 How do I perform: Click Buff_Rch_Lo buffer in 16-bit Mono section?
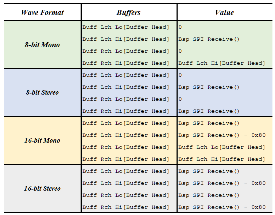126,147
